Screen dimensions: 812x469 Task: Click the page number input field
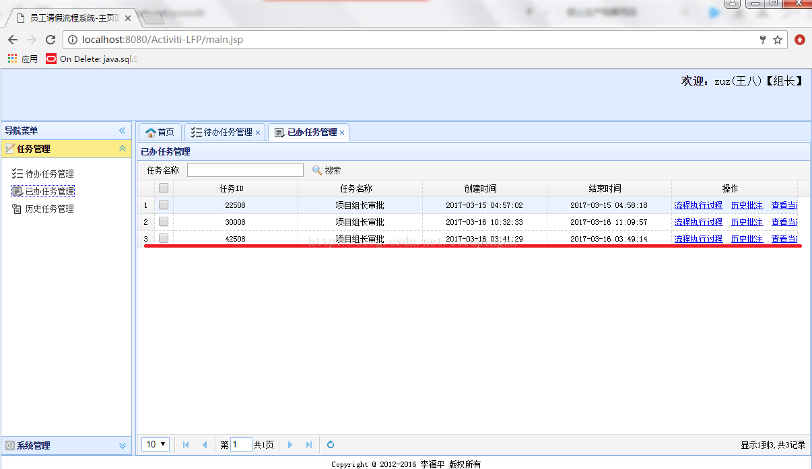pos(241,445)
